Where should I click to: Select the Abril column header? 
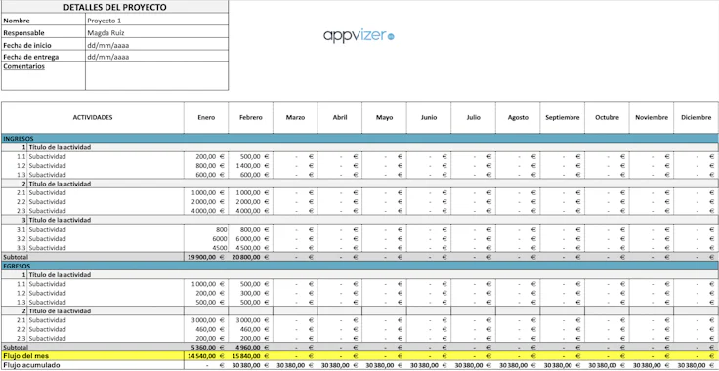[x=340, y=118]
